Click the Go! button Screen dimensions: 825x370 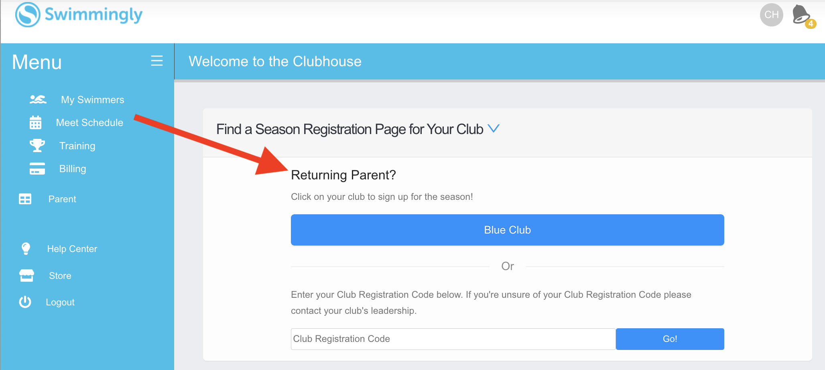[670, 339]
